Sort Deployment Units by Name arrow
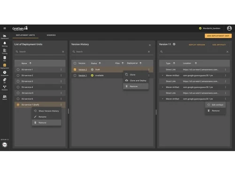Image resolution: width=235 pixels, height=176 pixels. [x=31, y=63]
